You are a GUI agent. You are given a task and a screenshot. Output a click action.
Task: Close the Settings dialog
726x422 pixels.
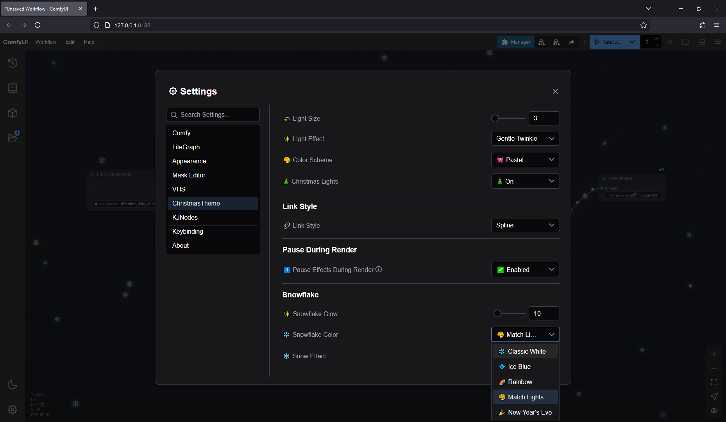(x=555, y=91)
